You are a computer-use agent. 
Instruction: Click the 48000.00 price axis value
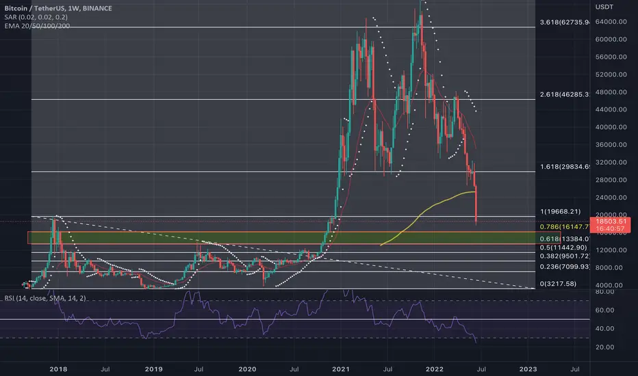coord(611,92)
